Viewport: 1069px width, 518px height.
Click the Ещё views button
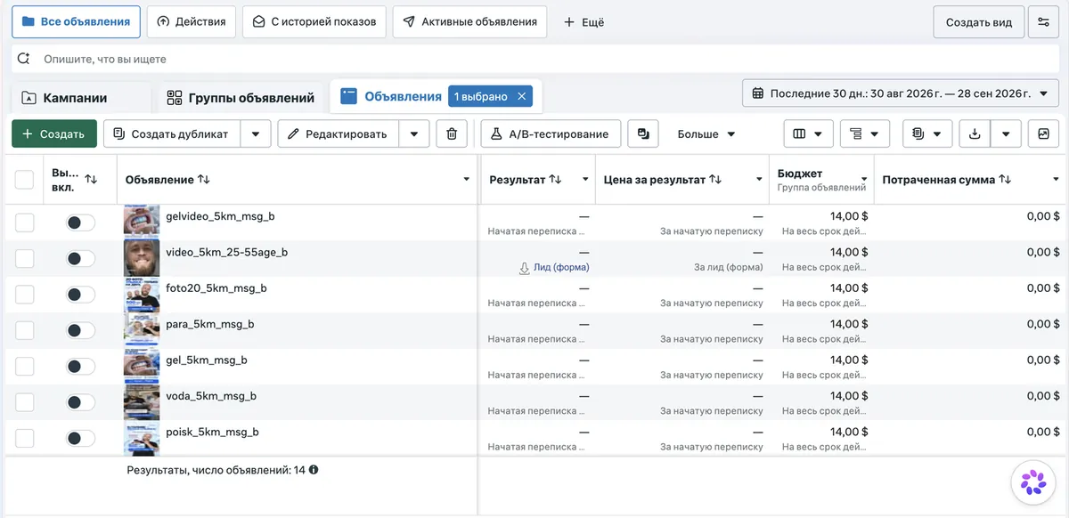[x=584, y=22]
